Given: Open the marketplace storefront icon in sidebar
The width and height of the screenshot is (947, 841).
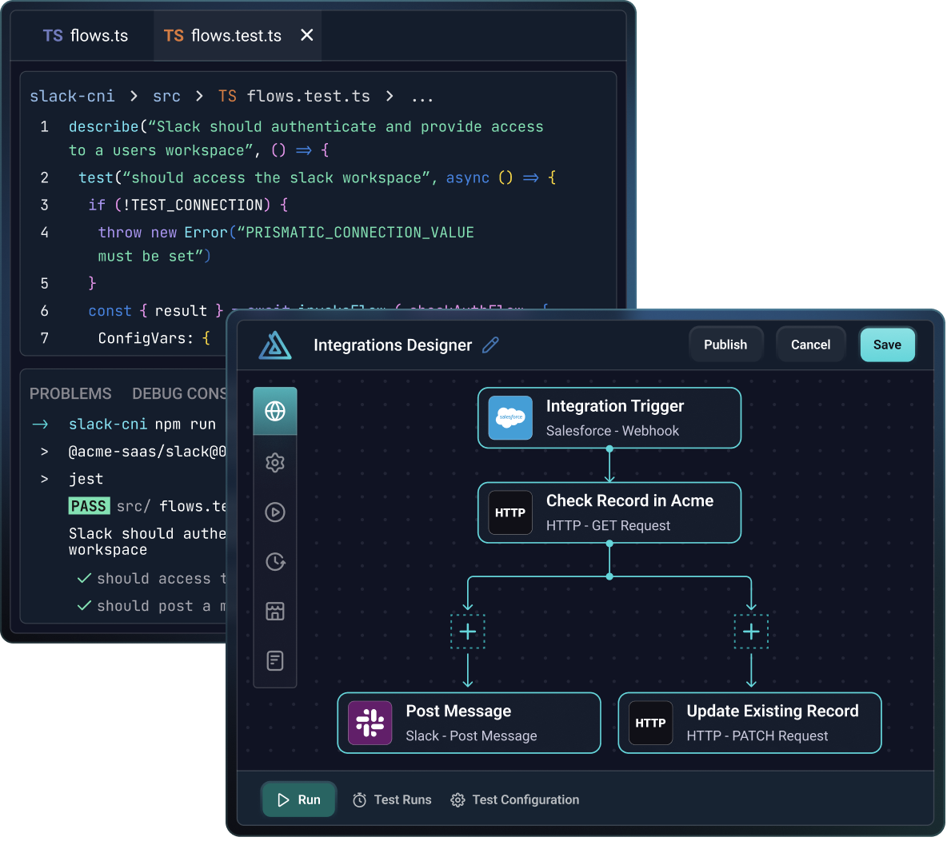Looking at the screenshot, I should (275, 611).
